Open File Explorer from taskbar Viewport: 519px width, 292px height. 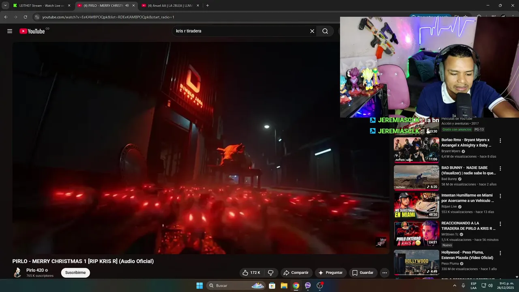point(284,286)
